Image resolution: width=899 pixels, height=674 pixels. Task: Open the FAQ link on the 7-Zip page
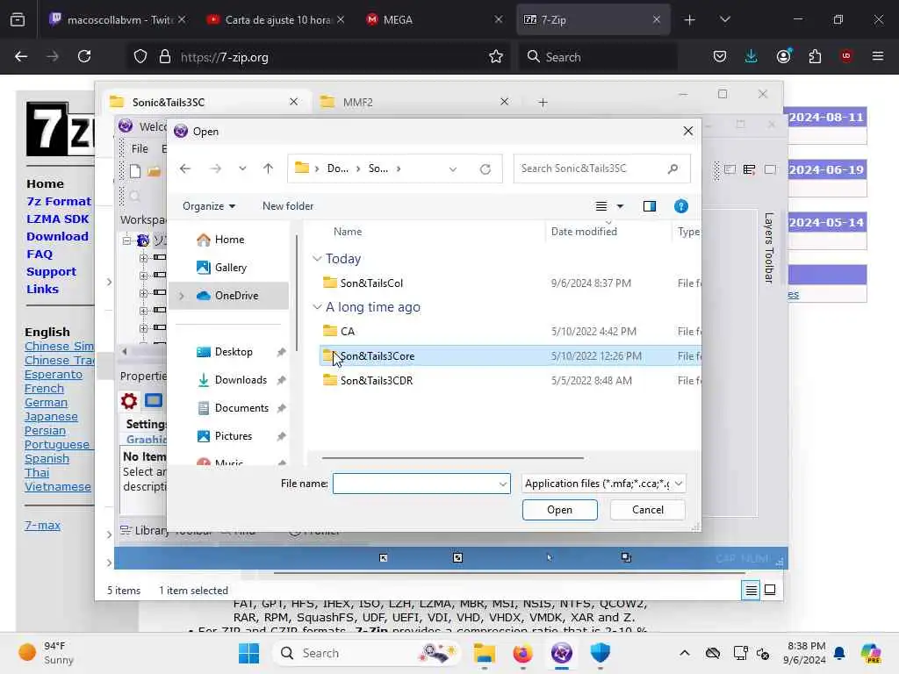(x=40, y=254)
